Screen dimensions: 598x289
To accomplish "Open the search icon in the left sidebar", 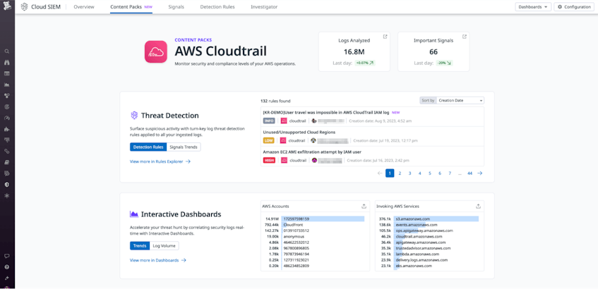I will click(7, 51).
